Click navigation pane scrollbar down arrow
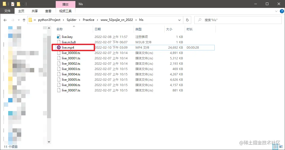 (x=49, y=142)
